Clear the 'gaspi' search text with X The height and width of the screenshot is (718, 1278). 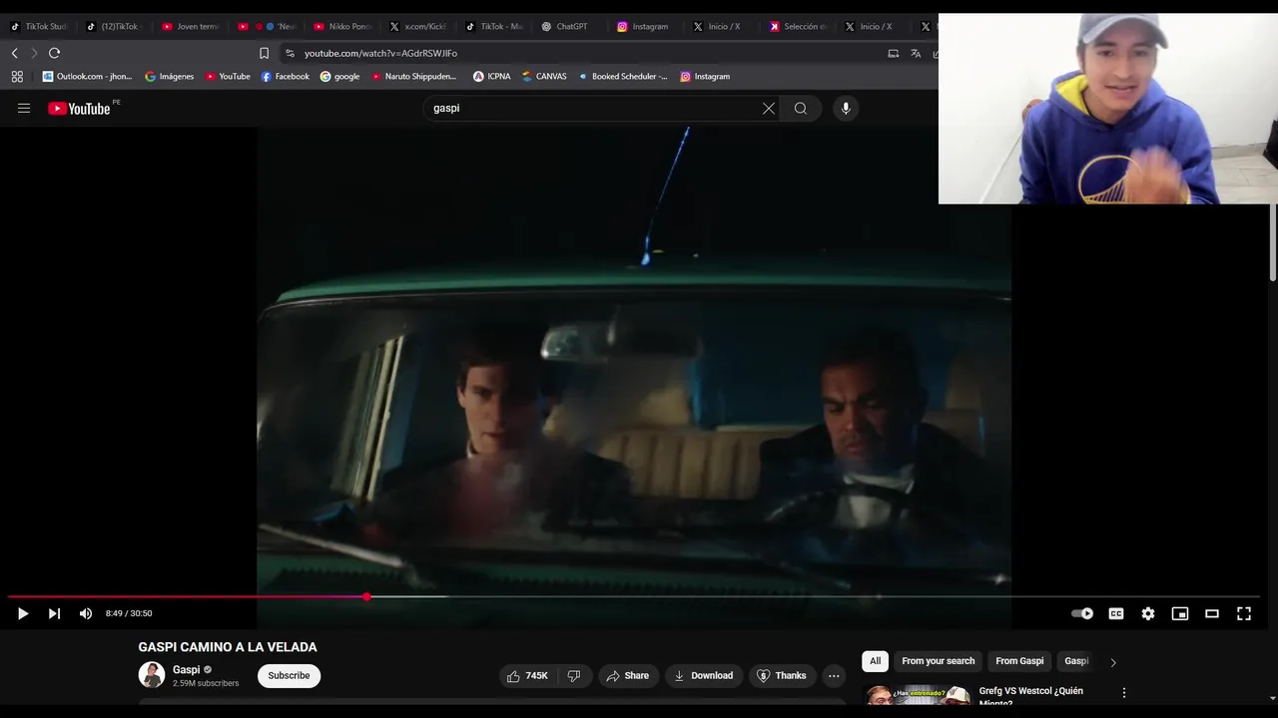(769, 109)
